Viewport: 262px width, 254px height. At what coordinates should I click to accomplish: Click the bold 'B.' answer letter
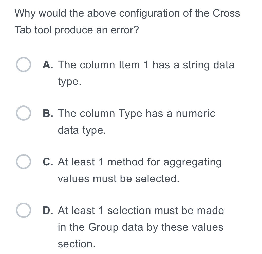[x=48, y=113]
